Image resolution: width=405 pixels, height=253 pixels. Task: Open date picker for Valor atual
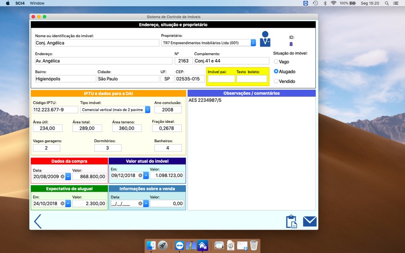(146, 176)
